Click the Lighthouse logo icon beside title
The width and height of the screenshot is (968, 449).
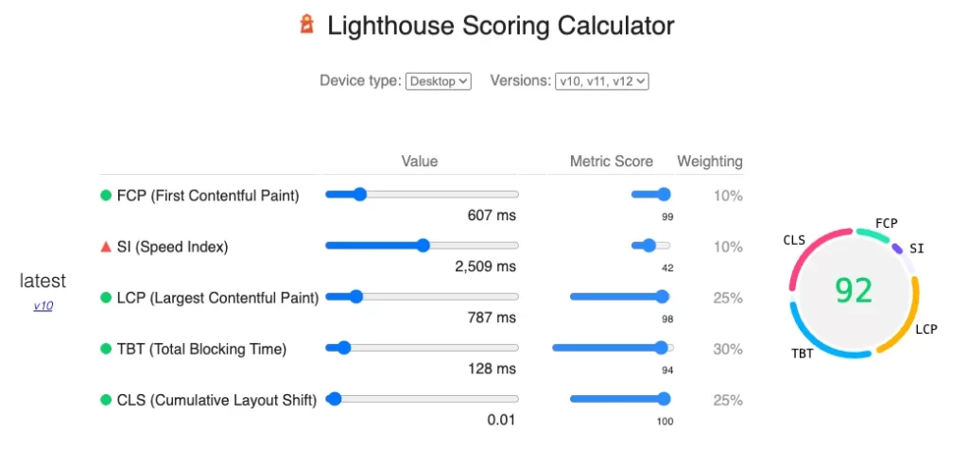[307, 25]
